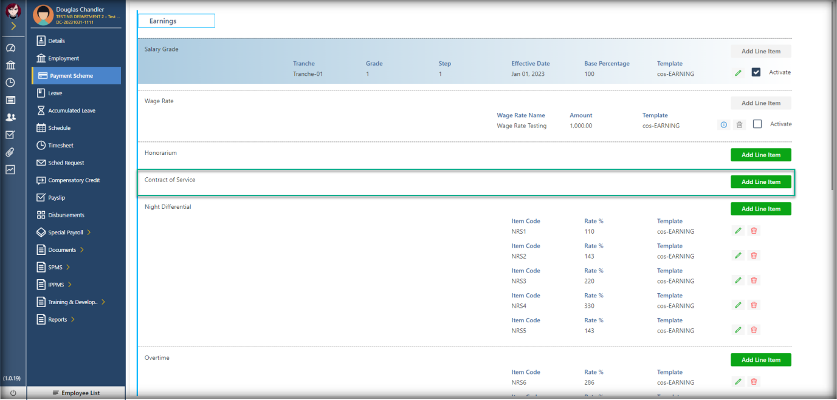Image resolution: width=837 pixels, height=400 pixels.
Task: Click Add Line Item for Honorarium
Action: coord(760,155)
